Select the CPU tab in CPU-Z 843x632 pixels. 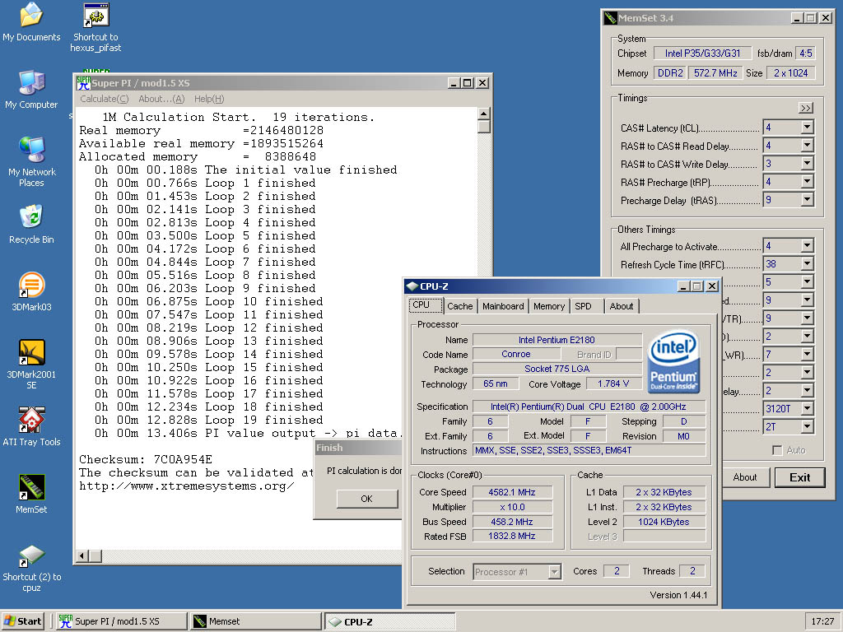click(x=426, y=305)
